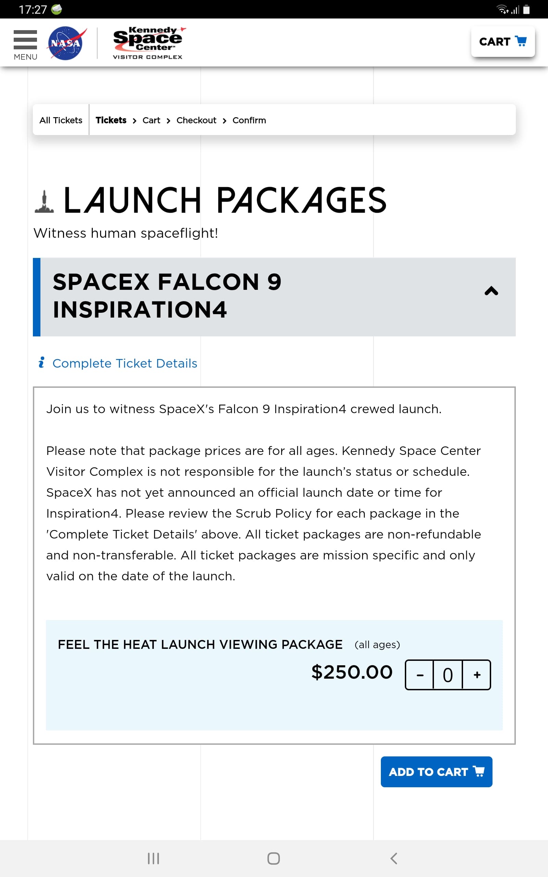Tap the Android back navigation arrow
Viewport: 548px width, 877px height.
click(394, 858)
